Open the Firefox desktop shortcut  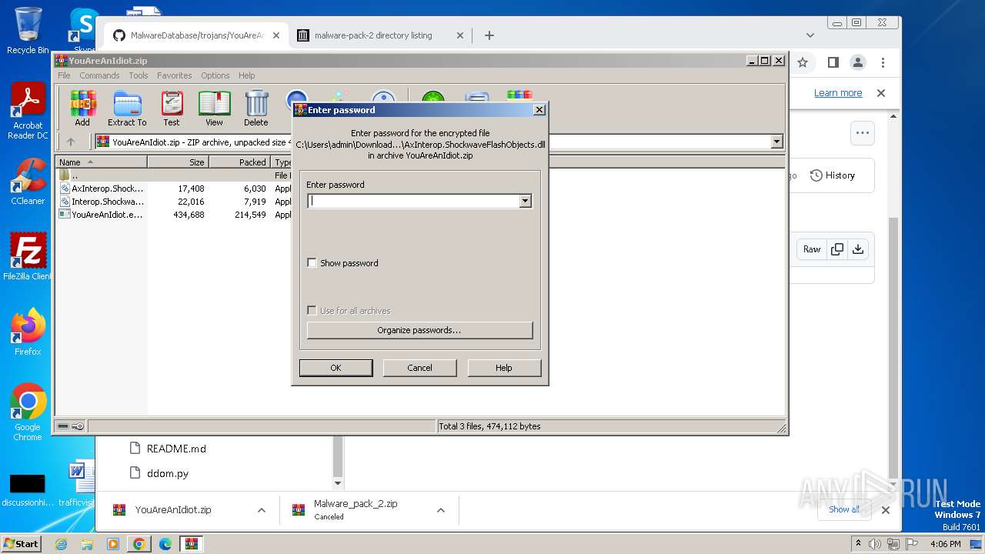[x=28, y=332]
